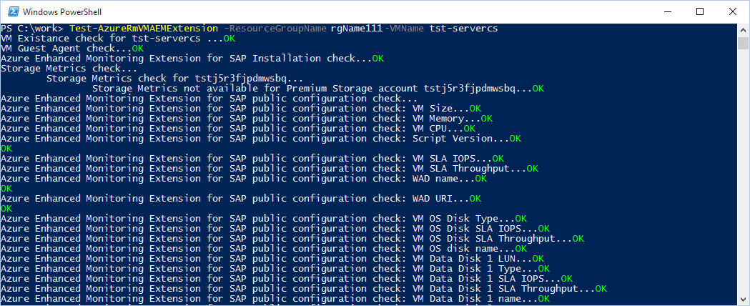Click the Test-AzureRmVMAEMExtension command text
750x306 pixels.
tap(147, 28)
